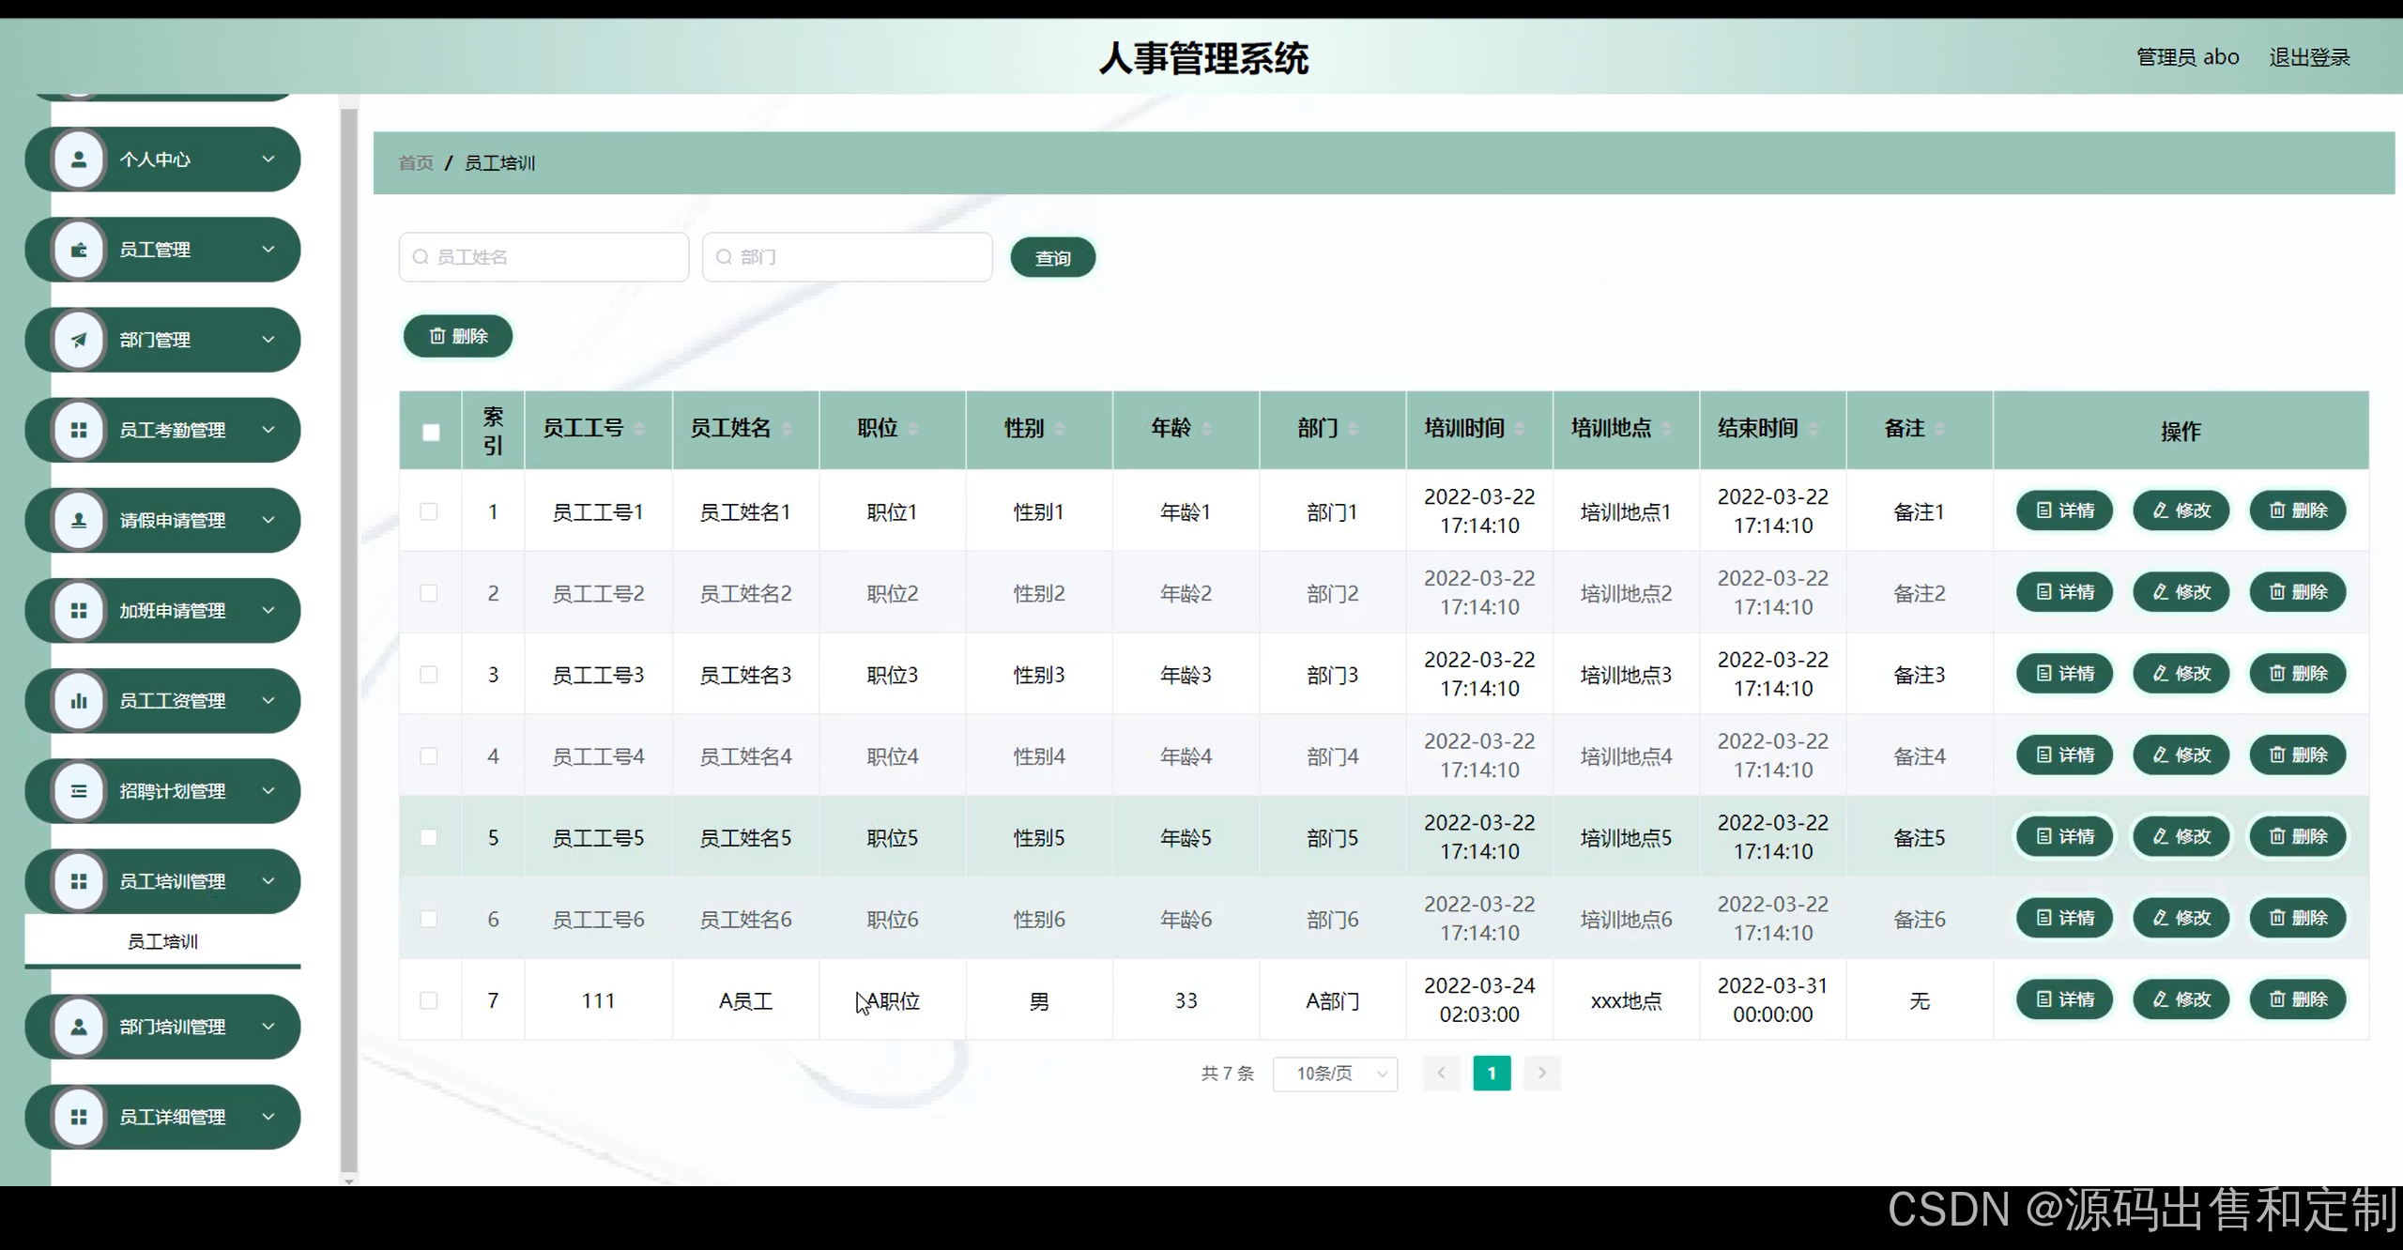Click the 部门管理 paper plane icon
The height and width of the screenshot is (1250, 2403).
pyautogui.click(x=79, y=340)
